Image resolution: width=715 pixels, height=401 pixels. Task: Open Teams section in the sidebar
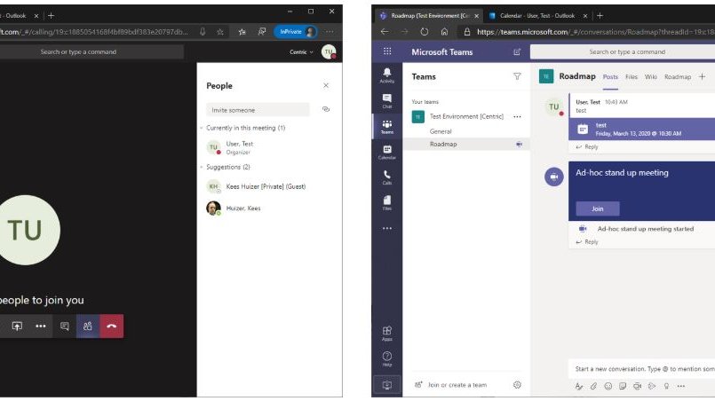pyautogui.click(x=387, y=126)
